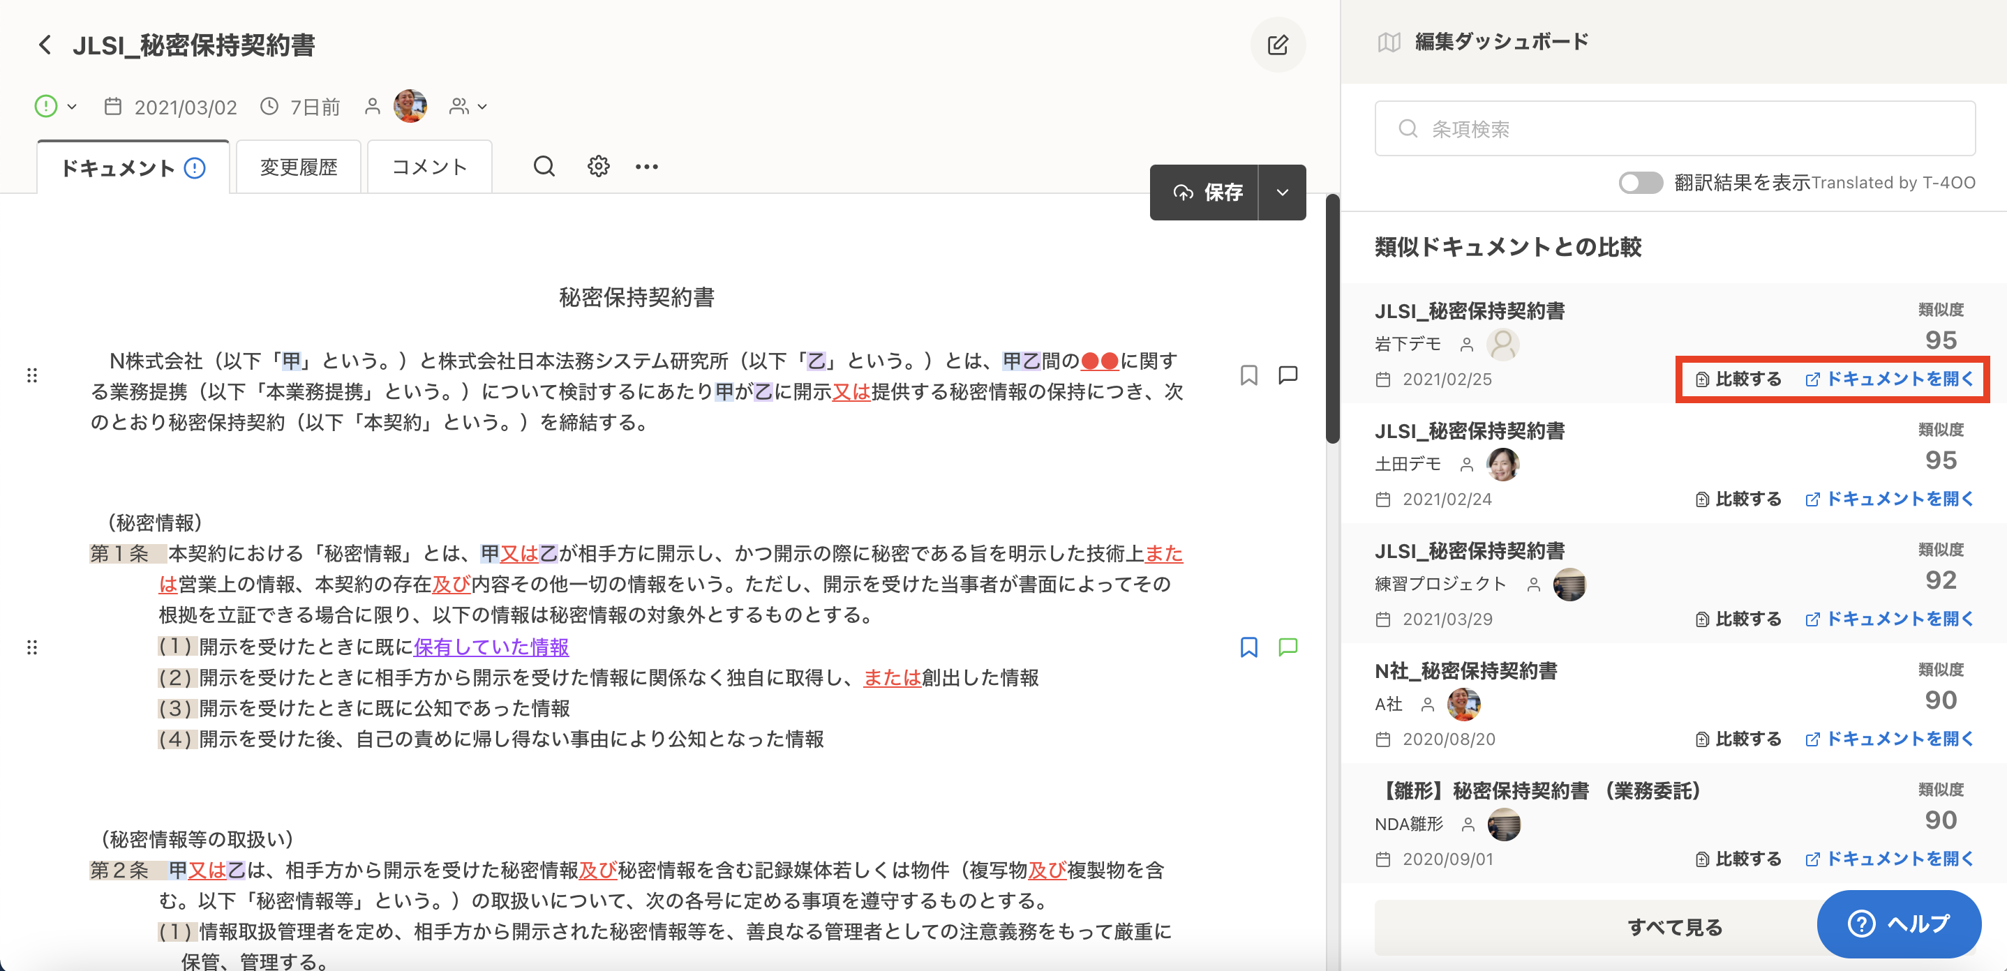Click drag handle beside the preamble paragraph

32,375
